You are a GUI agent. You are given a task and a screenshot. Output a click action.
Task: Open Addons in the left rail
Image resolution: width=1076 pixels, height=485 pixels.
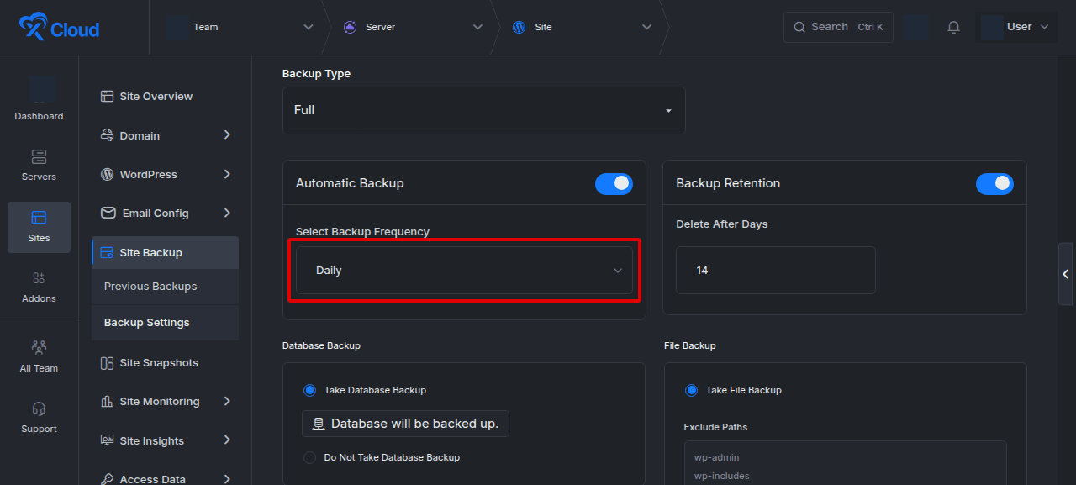[x=39, y=287]
